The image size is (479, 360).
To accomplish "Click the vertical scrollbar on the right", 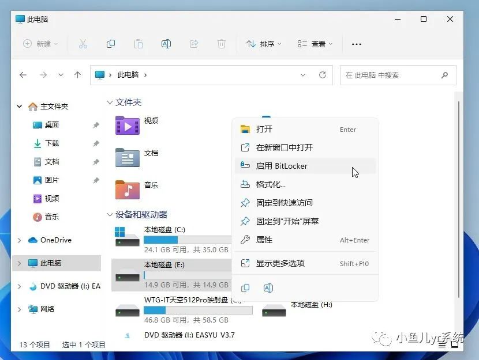I will click(x=459, y=200).
